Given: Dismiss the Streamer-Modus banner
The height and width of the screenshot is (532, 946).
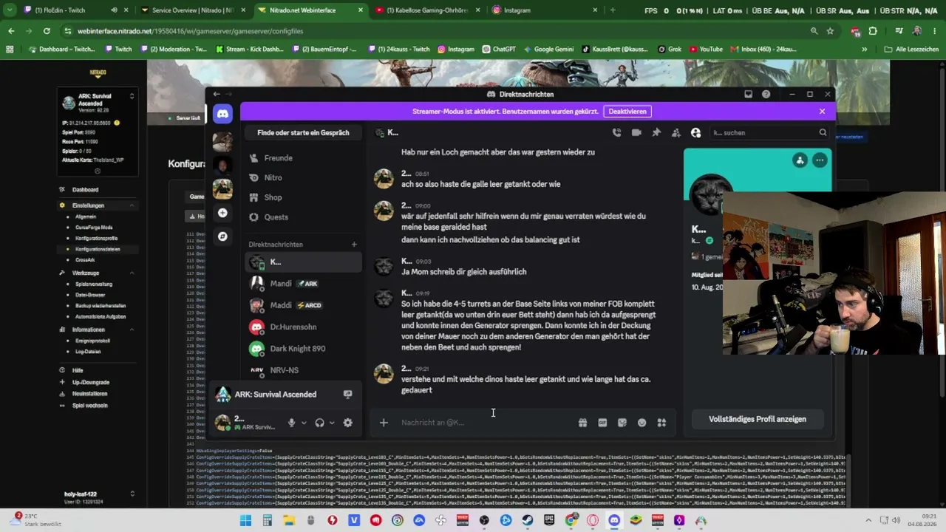Looking at the screenshot, I should tap(822, 112).
